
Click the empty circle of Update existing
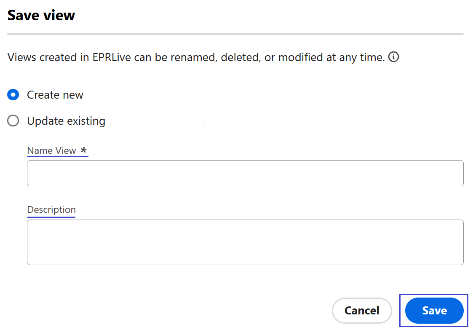click(x=13, y=121)
